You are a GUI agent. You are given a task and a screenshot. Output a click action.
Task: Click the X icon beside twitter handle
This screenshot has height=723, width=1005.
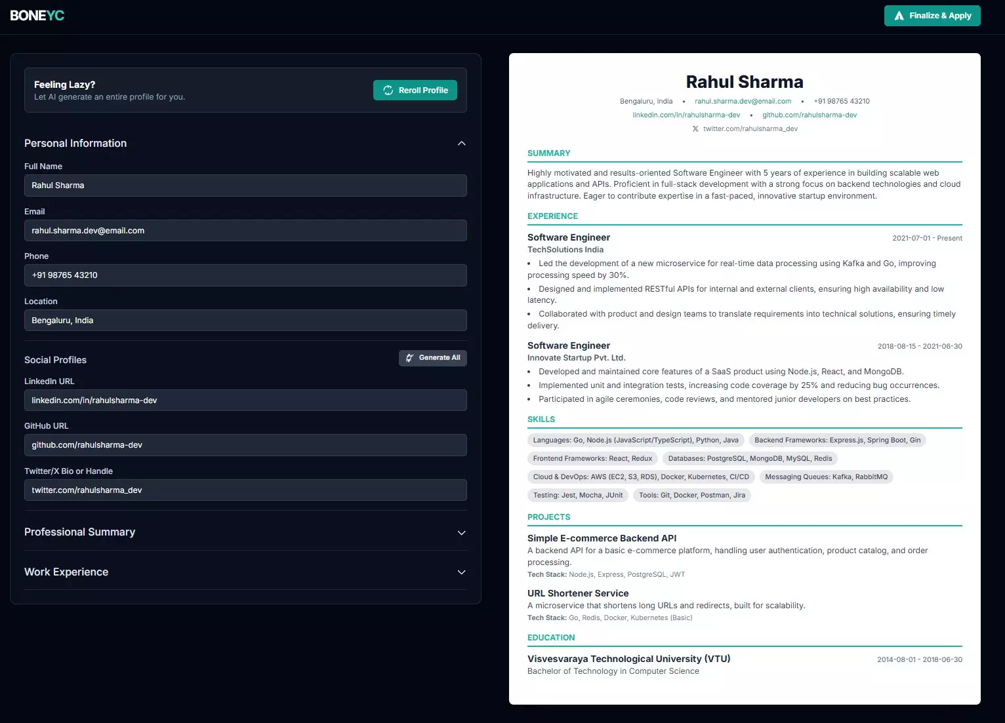[x=695, y=129]
